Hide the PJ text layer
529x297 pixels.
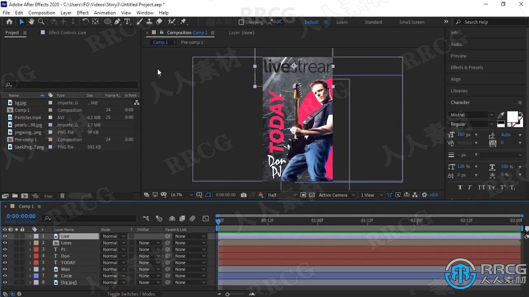(5, 250)
